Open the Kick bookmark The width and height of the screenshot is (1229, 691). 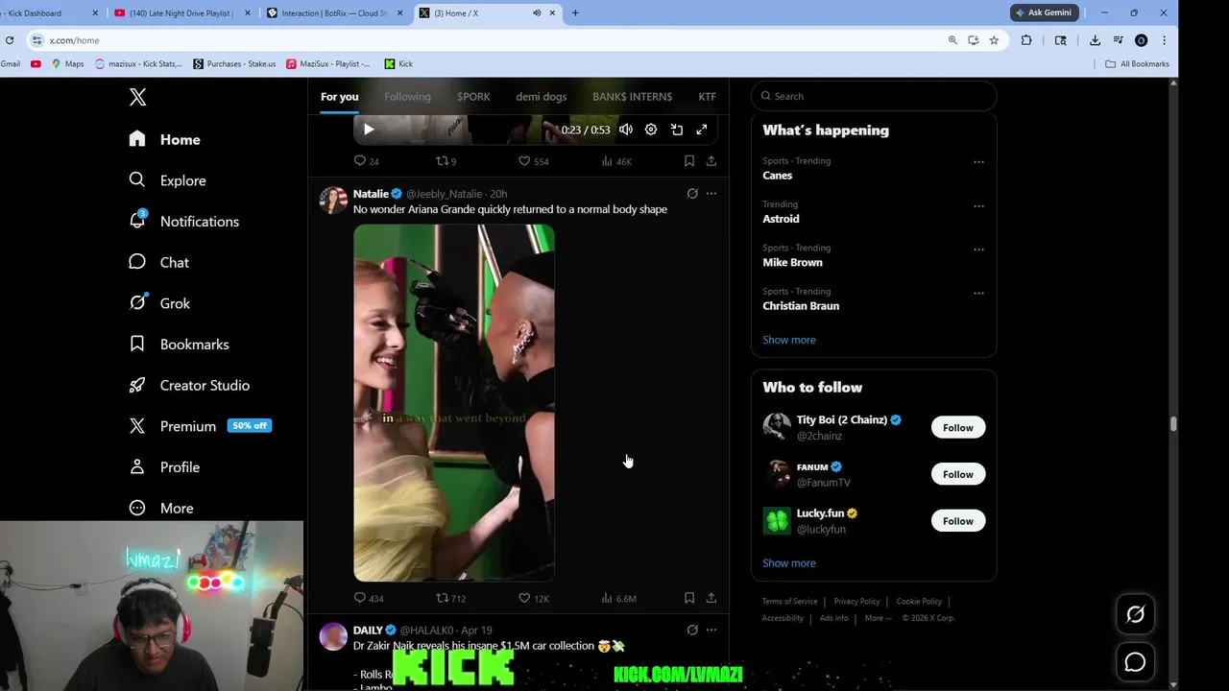398,64
